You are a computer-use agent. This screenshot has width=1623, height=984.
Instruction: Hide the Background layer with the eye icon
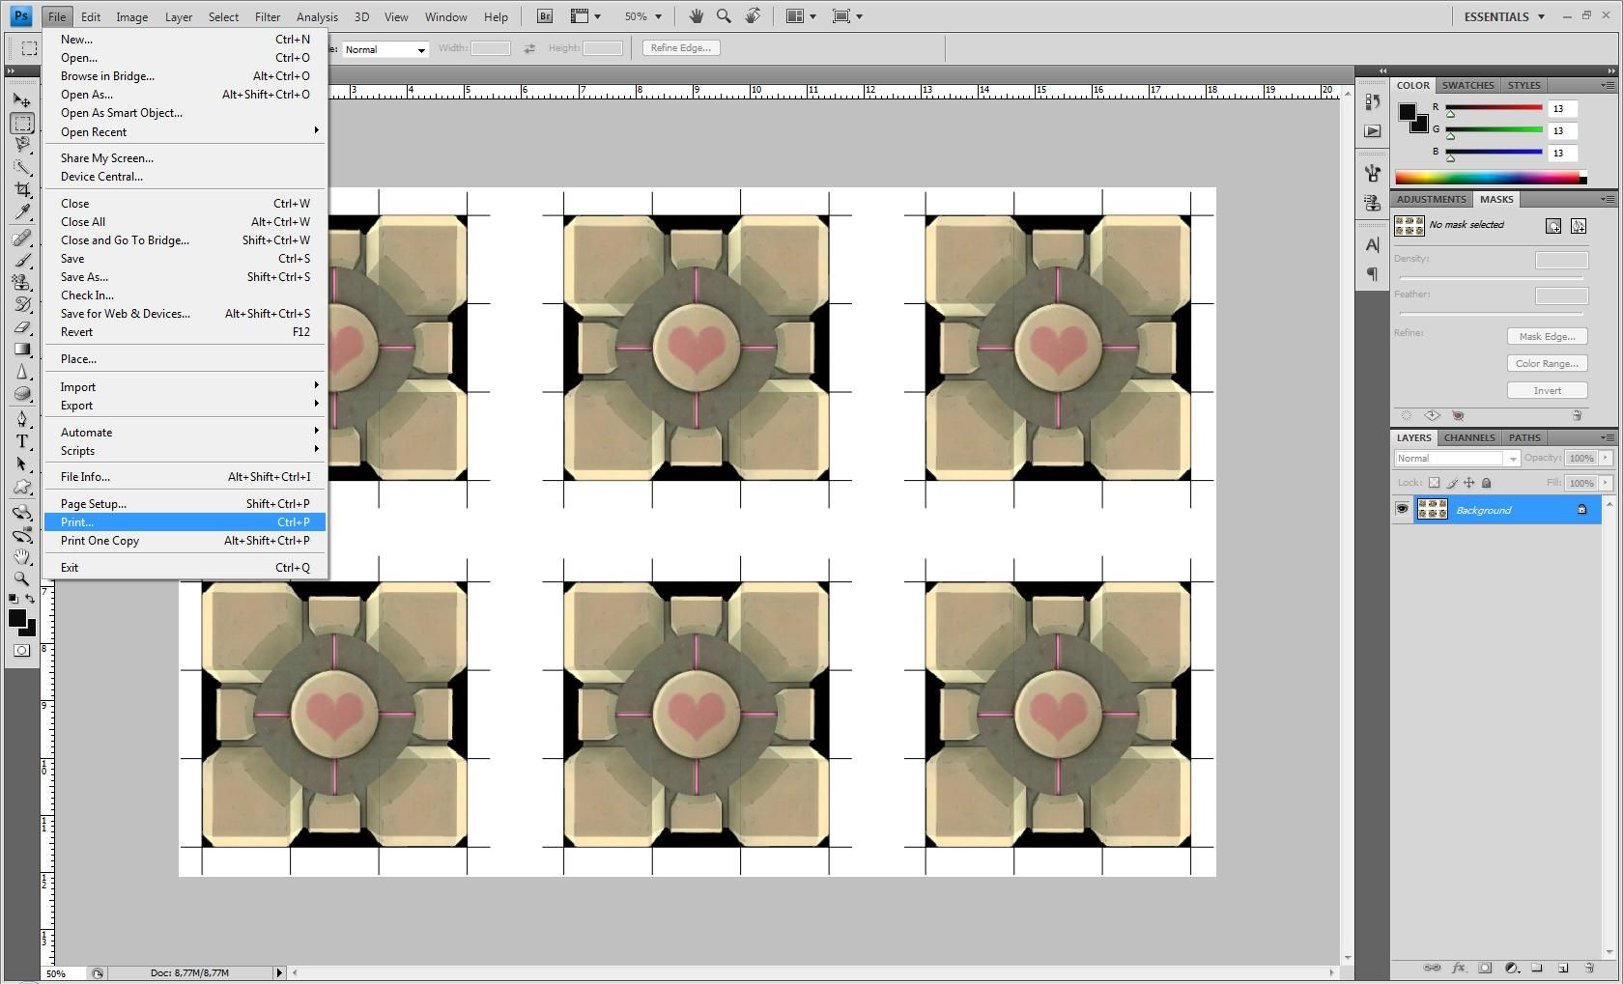point(1402,509)
